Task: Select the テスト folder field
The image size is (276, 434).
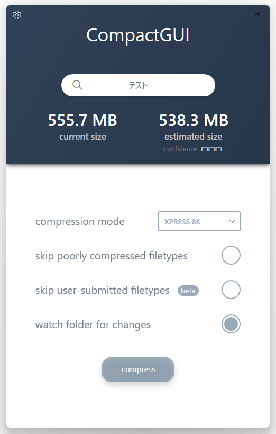Action: [x=138, y=85]
